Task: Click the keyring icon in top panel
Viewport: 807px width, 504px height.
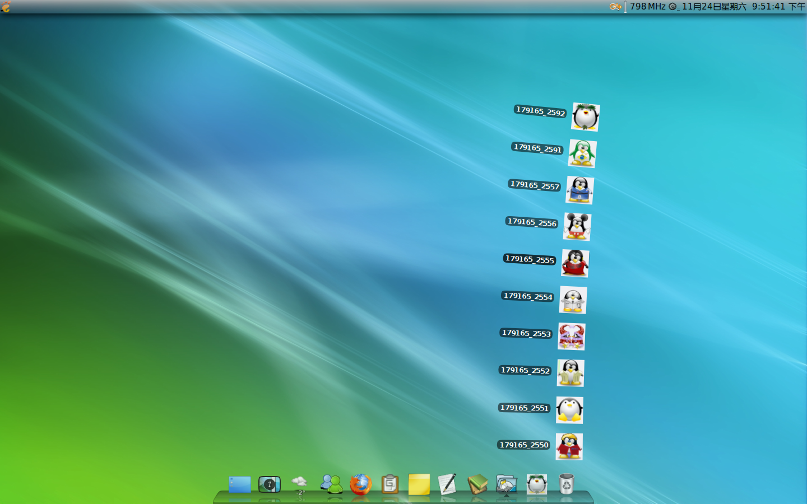Action: coord(615,7)
